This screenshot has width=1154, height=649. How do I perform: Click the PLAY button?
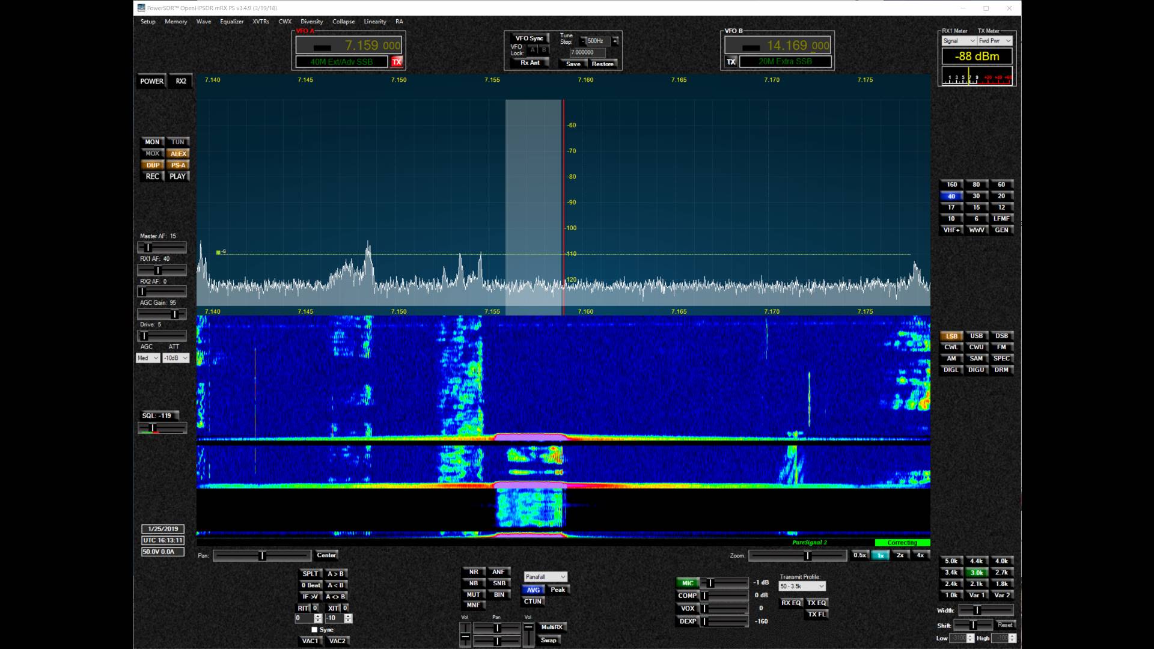[x=178, y=177]
